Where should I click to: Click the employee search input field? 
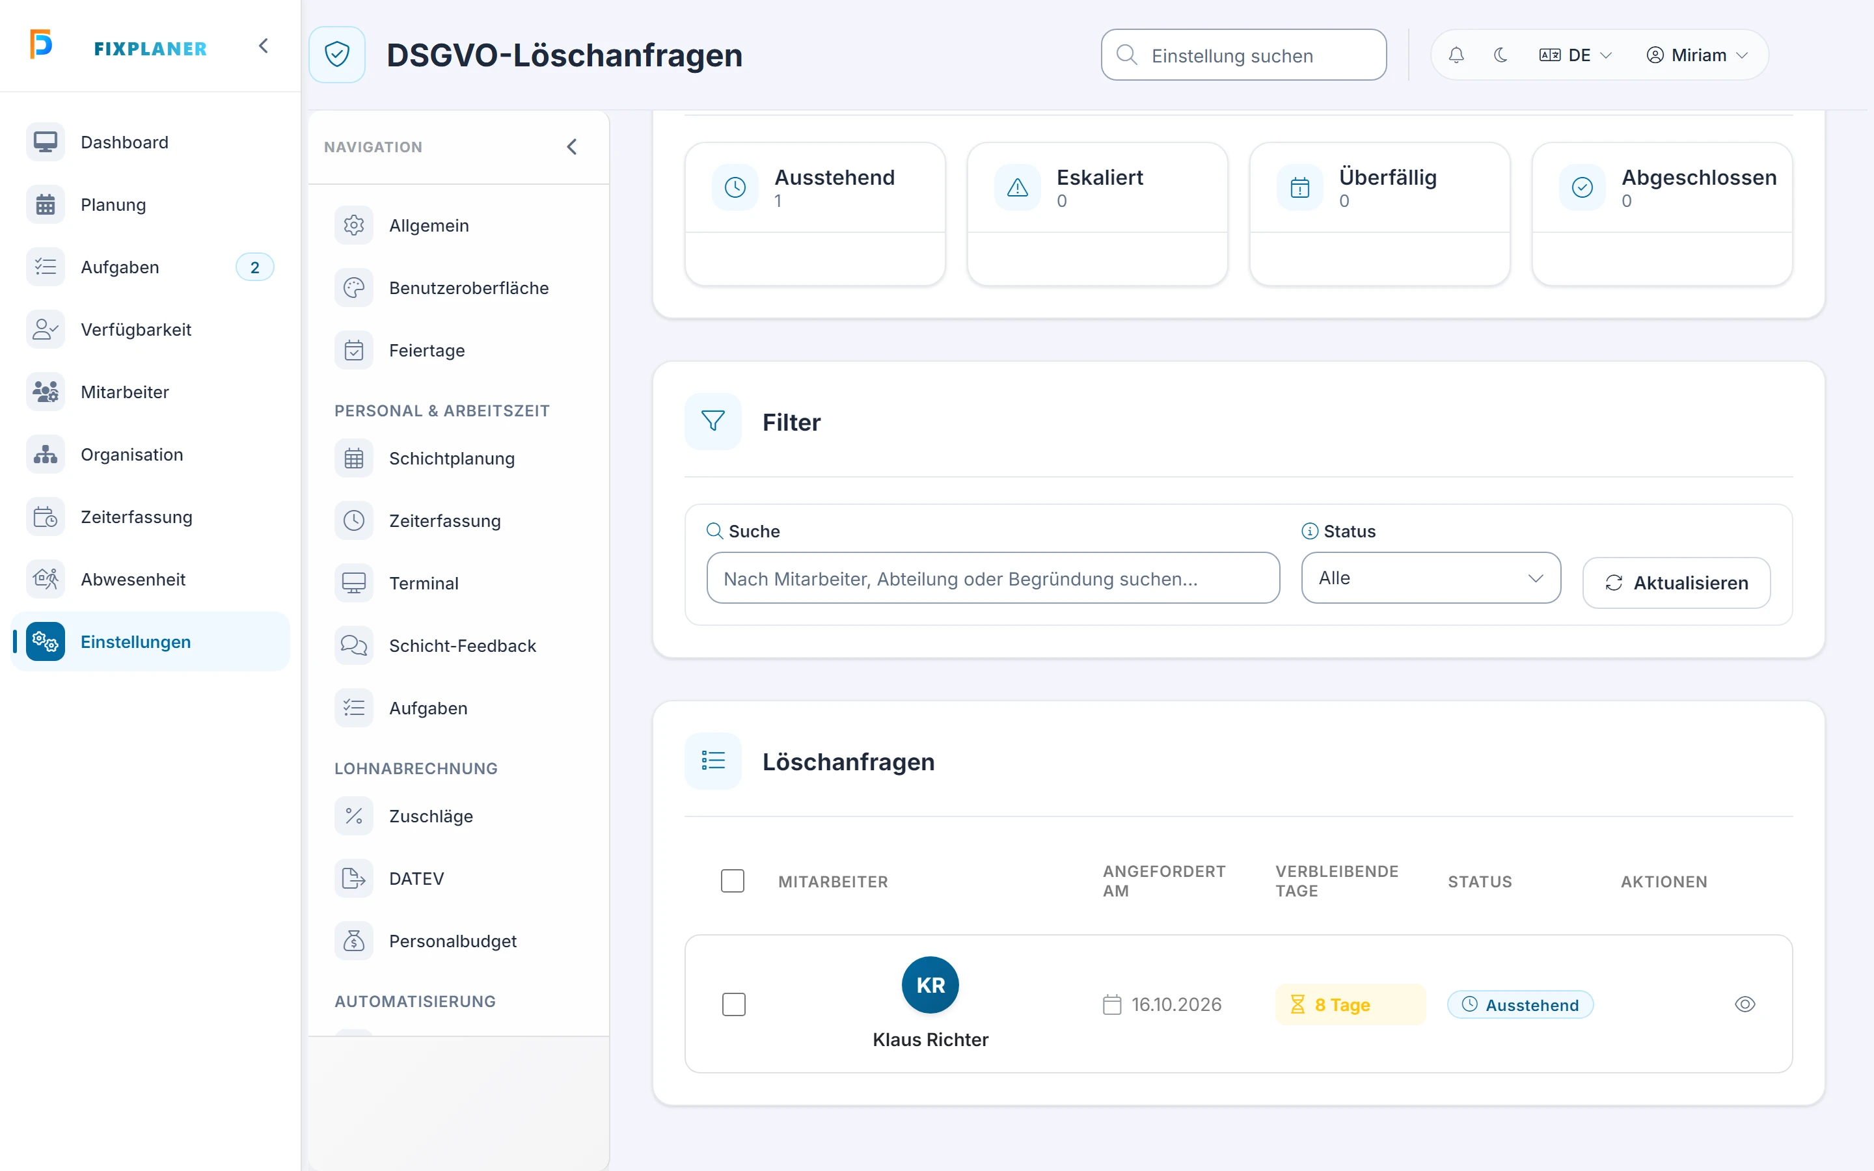(x=993, y=578)
